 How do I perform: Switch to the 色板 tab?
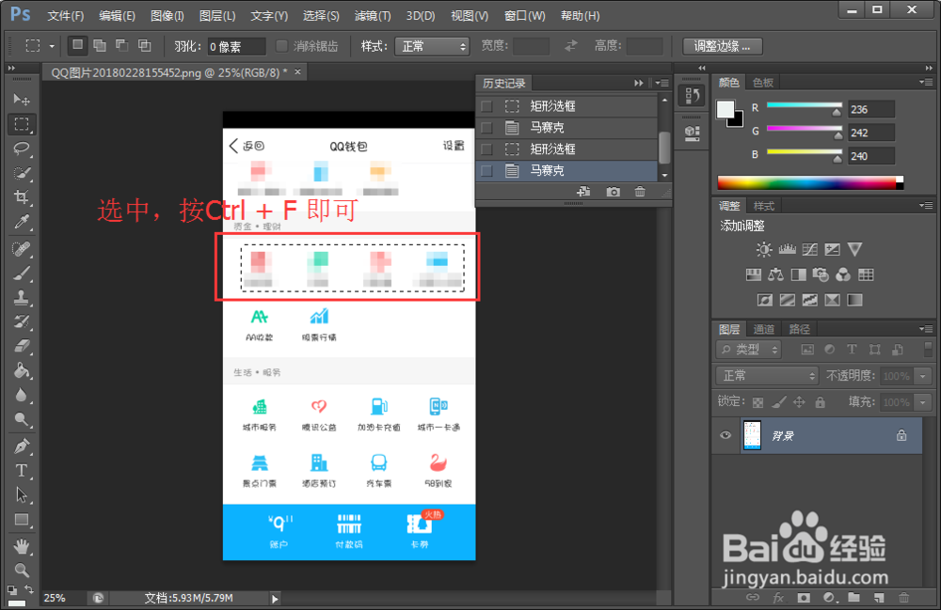(763, 82)
